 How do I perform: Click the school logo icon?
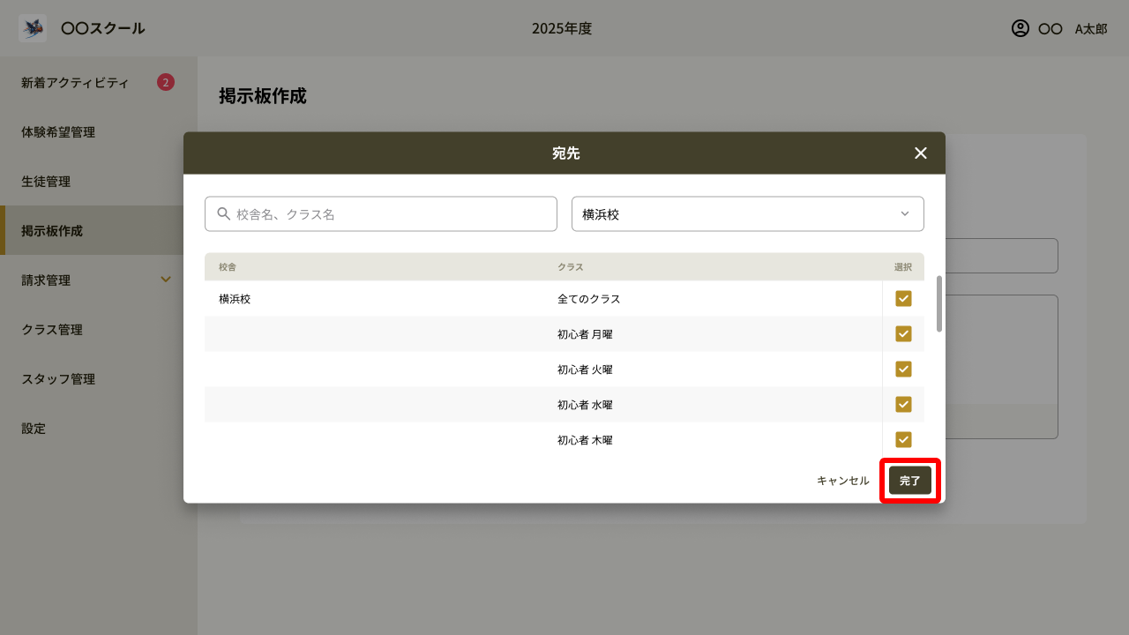coord(32,27)
